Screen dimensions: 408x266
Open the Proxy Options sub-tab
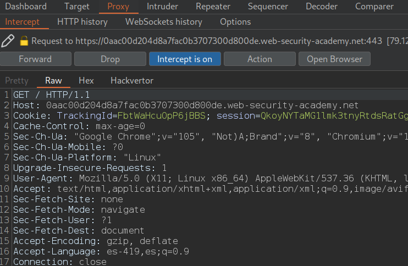click(x=235, y=22)
